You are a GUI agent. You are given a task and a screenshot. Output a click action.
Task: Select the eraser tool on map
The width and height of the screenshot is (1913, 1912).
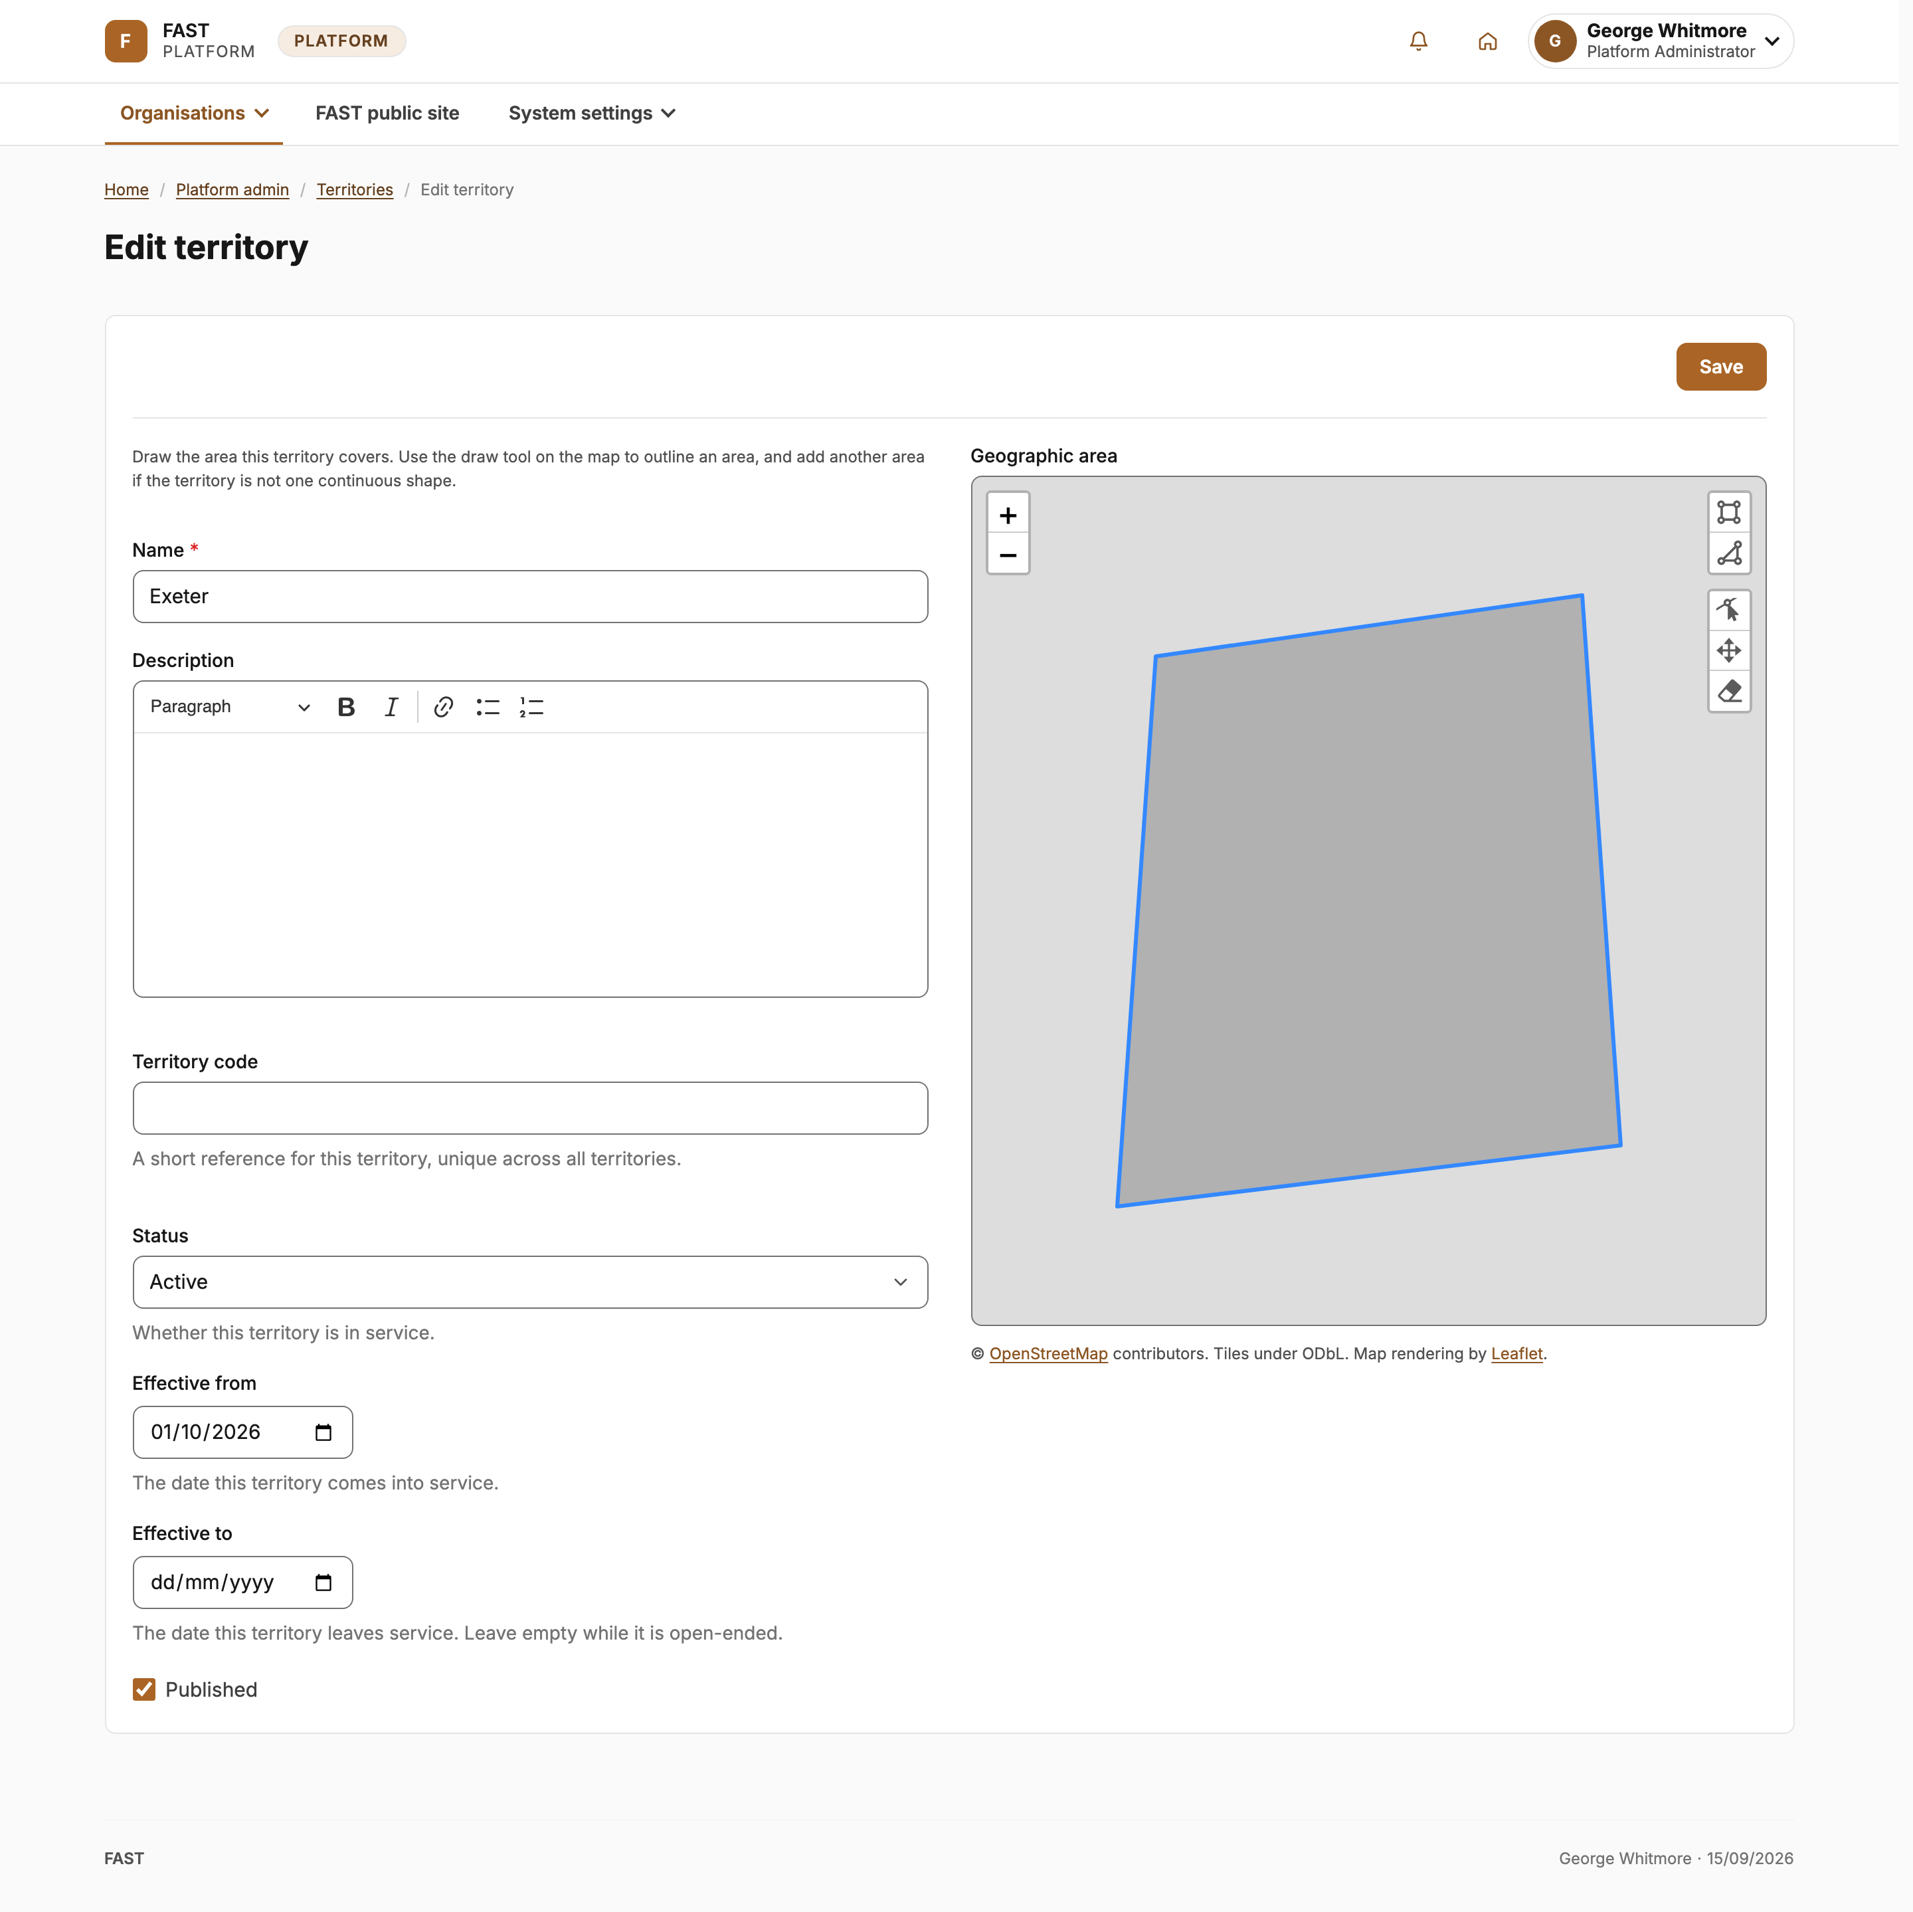1728,691
